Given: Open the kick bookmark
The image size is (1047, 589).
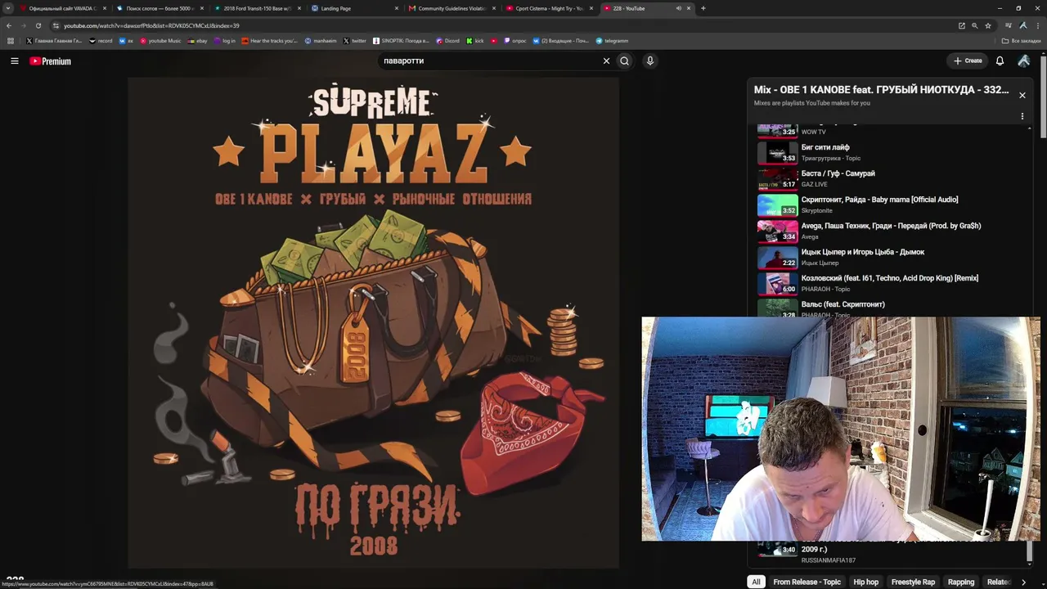Looking at the screenshot, I should tap(475, 40).
